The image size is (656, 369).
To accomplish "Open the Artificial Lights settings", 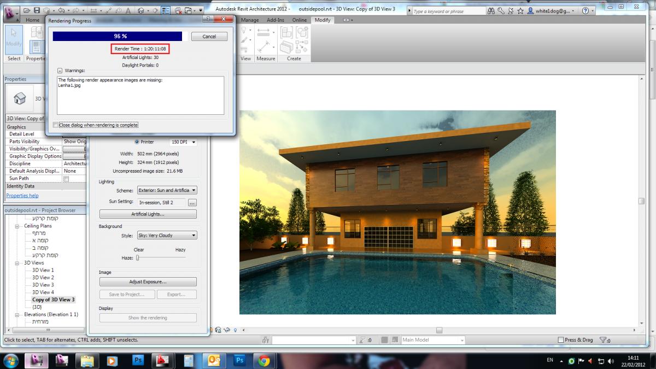I will pyautogui.click(x=148, y=214).
